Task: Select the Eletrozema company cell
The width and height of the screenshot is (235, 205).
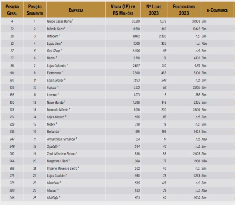Action: [55, 73]
